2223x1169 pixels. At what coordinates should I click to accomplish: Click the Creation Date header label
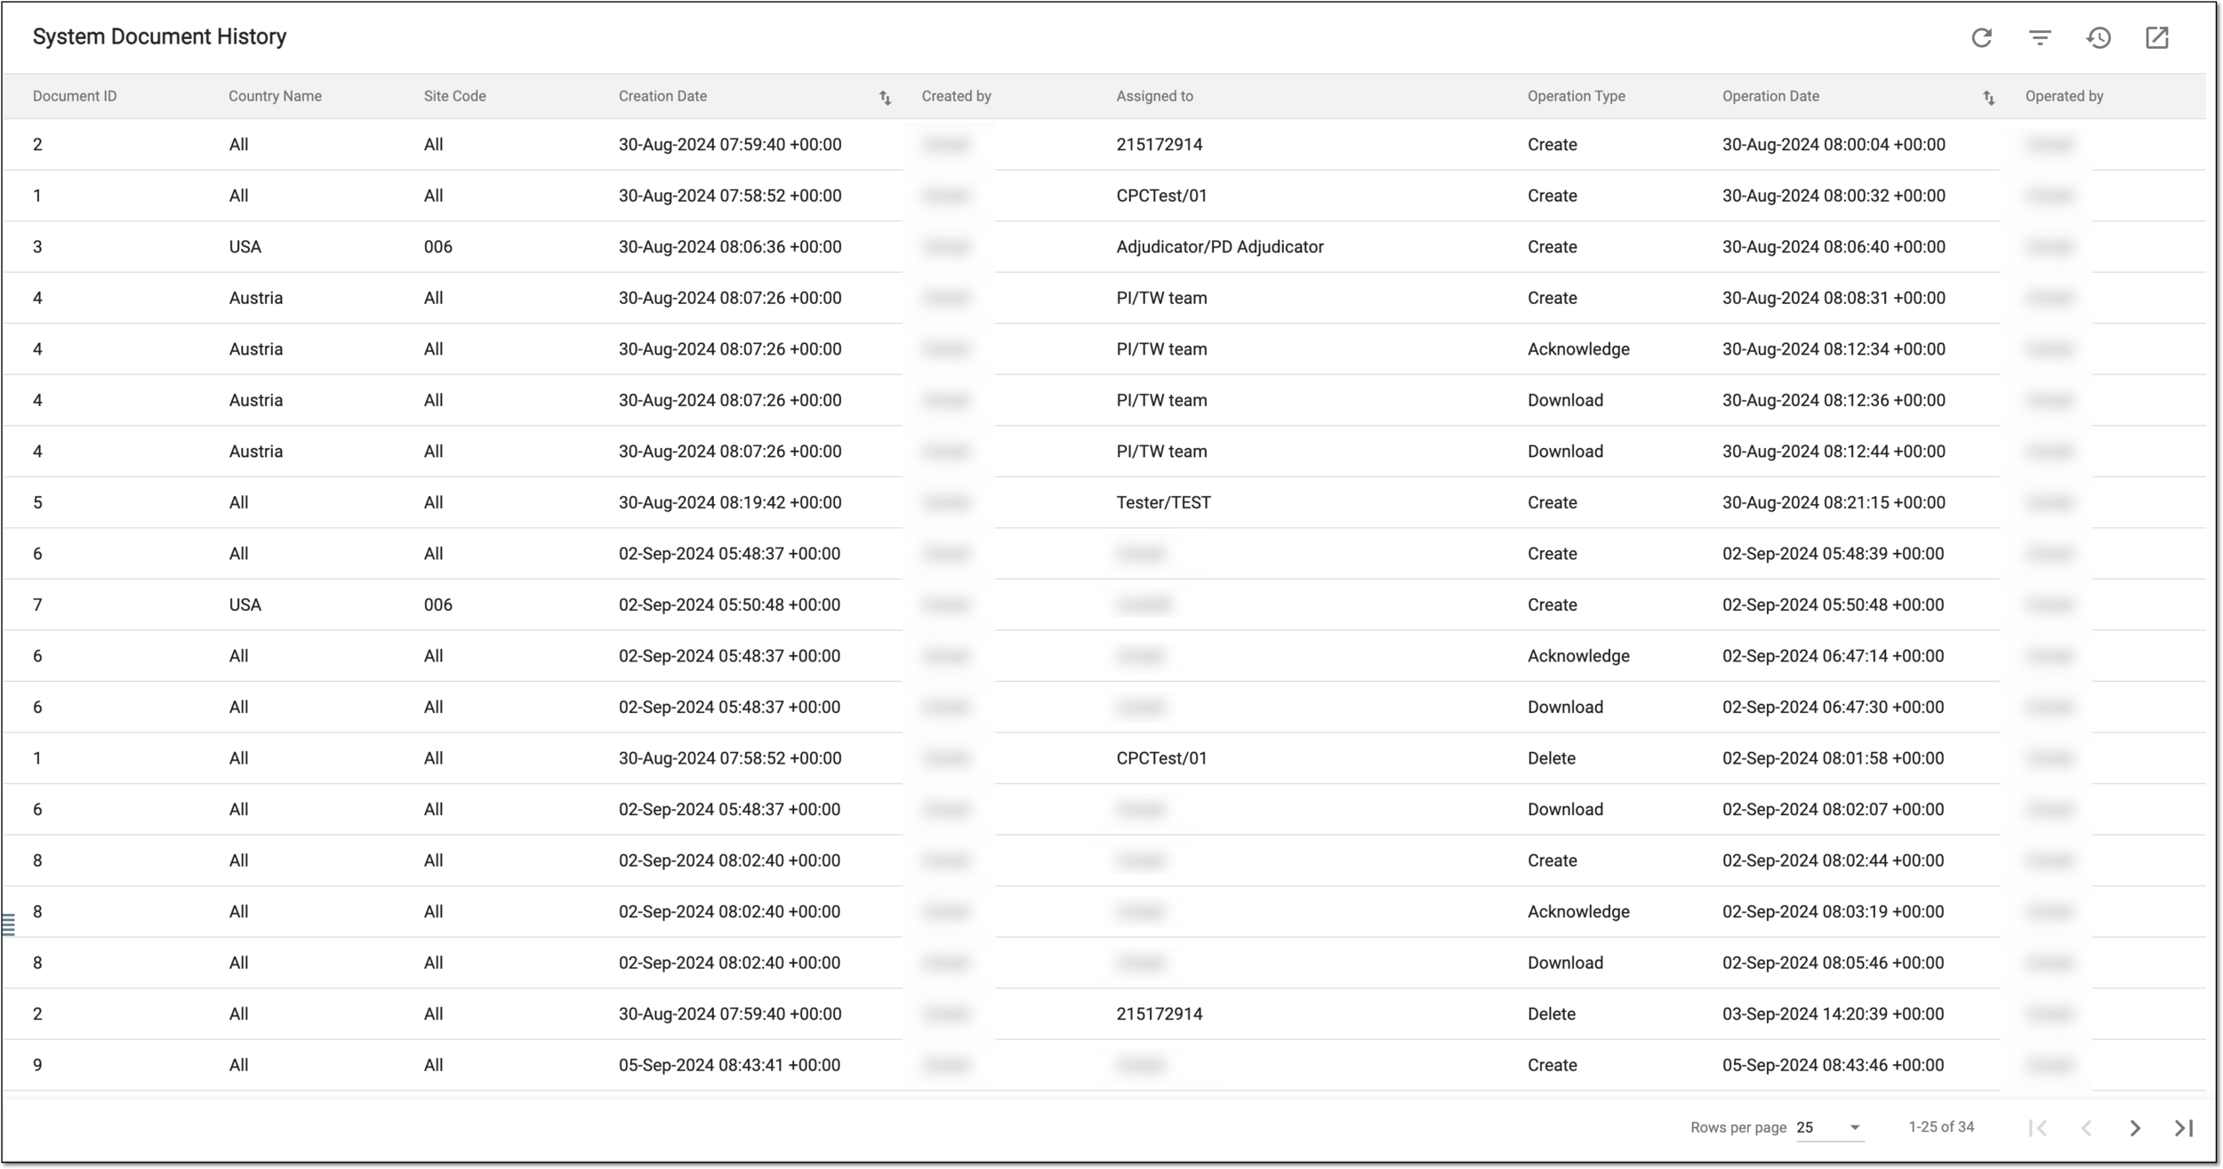[x=662, y=96]
